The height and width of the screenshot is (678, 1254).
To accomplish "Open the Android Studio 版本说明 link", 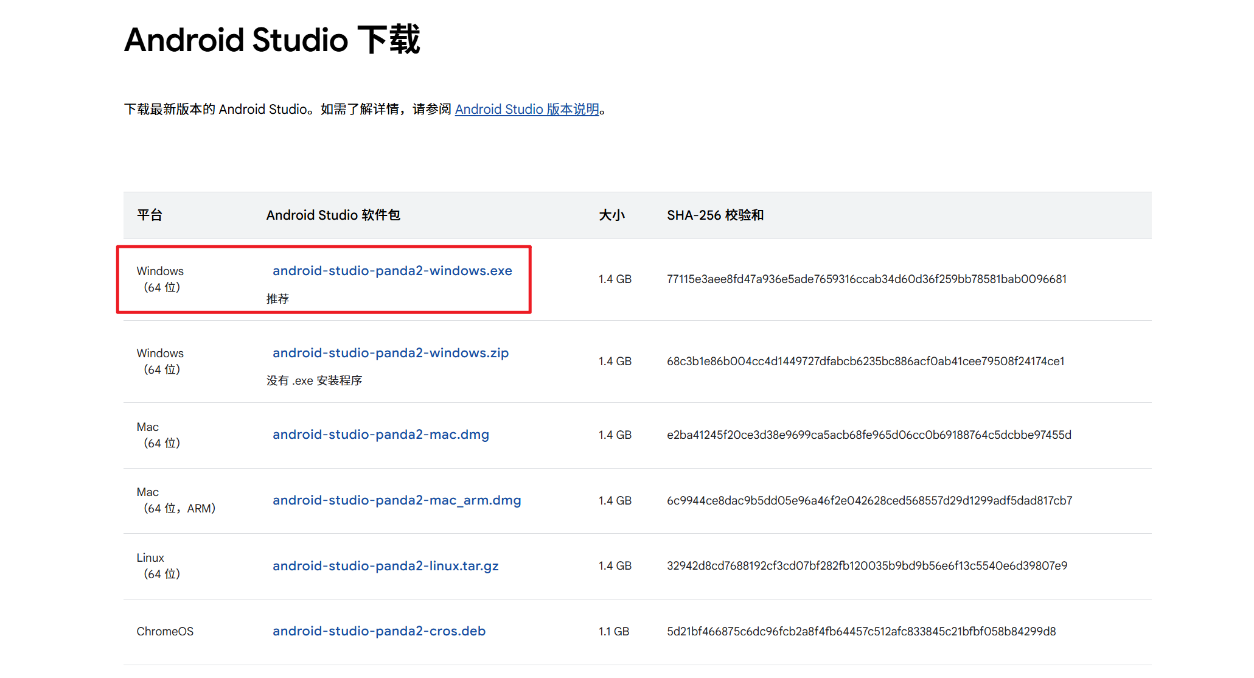I will click(527, 110).
